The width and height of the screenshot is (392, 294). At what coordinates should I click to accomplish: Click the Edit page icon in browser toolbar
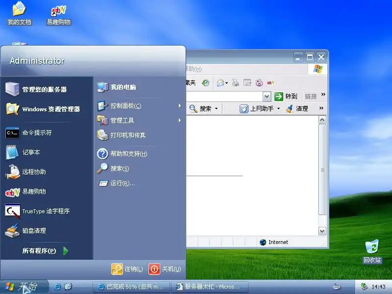tap(247, 83)
